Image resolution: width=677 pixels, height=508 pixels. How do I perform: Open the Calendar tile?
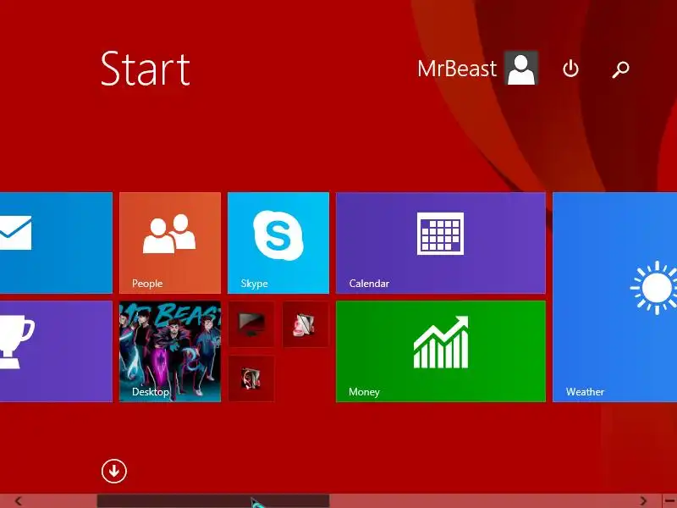point(441,243)
